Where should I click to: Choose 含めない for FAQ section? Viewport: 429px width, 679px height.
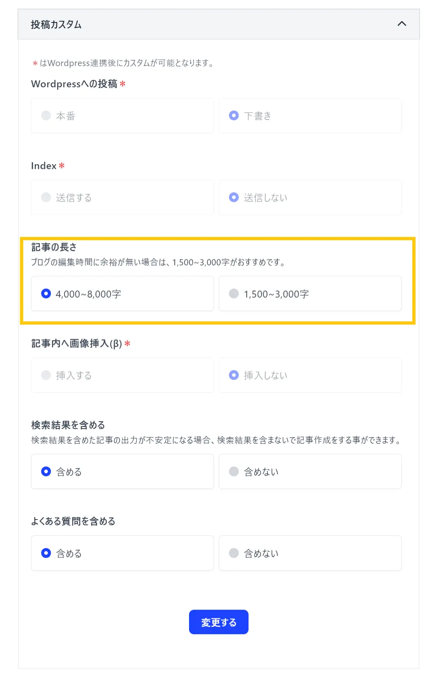click(x=234, y=553)
